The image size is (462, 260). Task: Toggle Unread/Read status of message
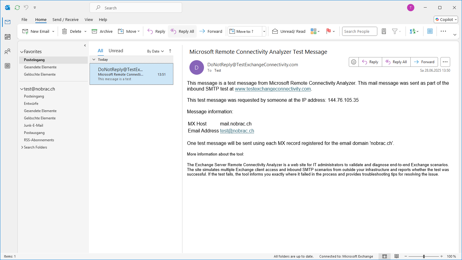pos(289,31)
